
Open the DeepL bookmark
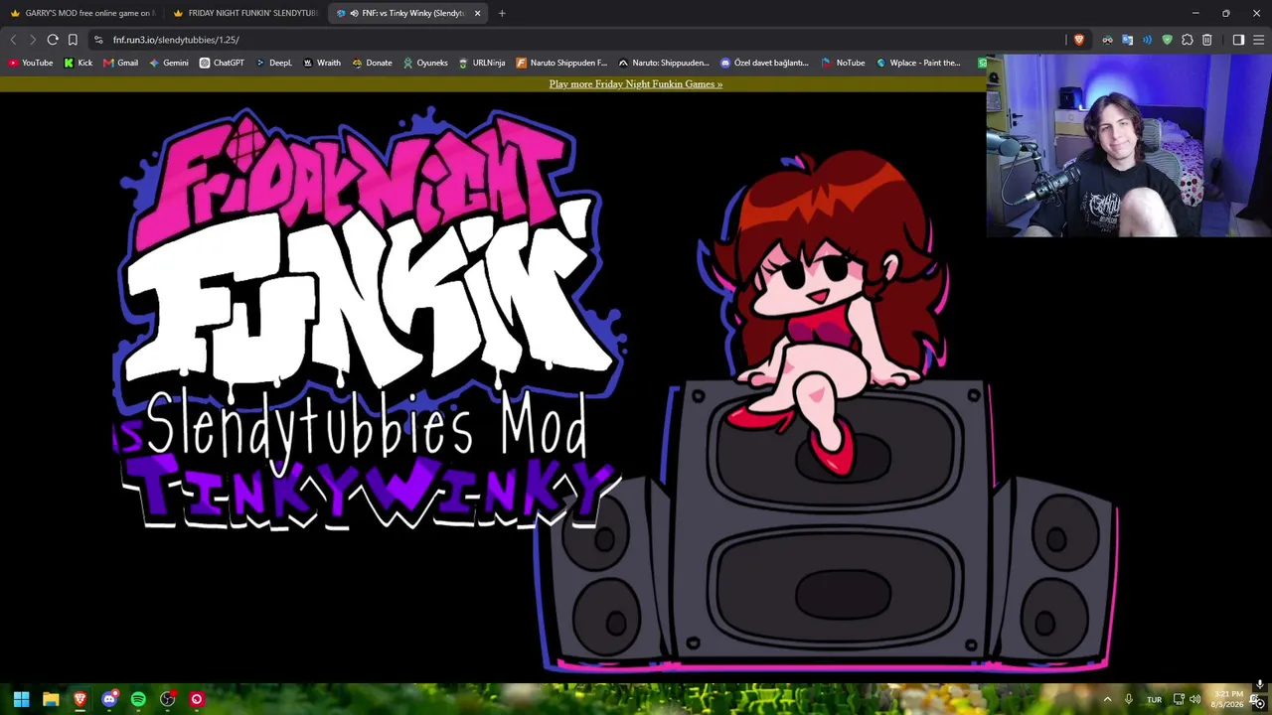coord(273,63)
